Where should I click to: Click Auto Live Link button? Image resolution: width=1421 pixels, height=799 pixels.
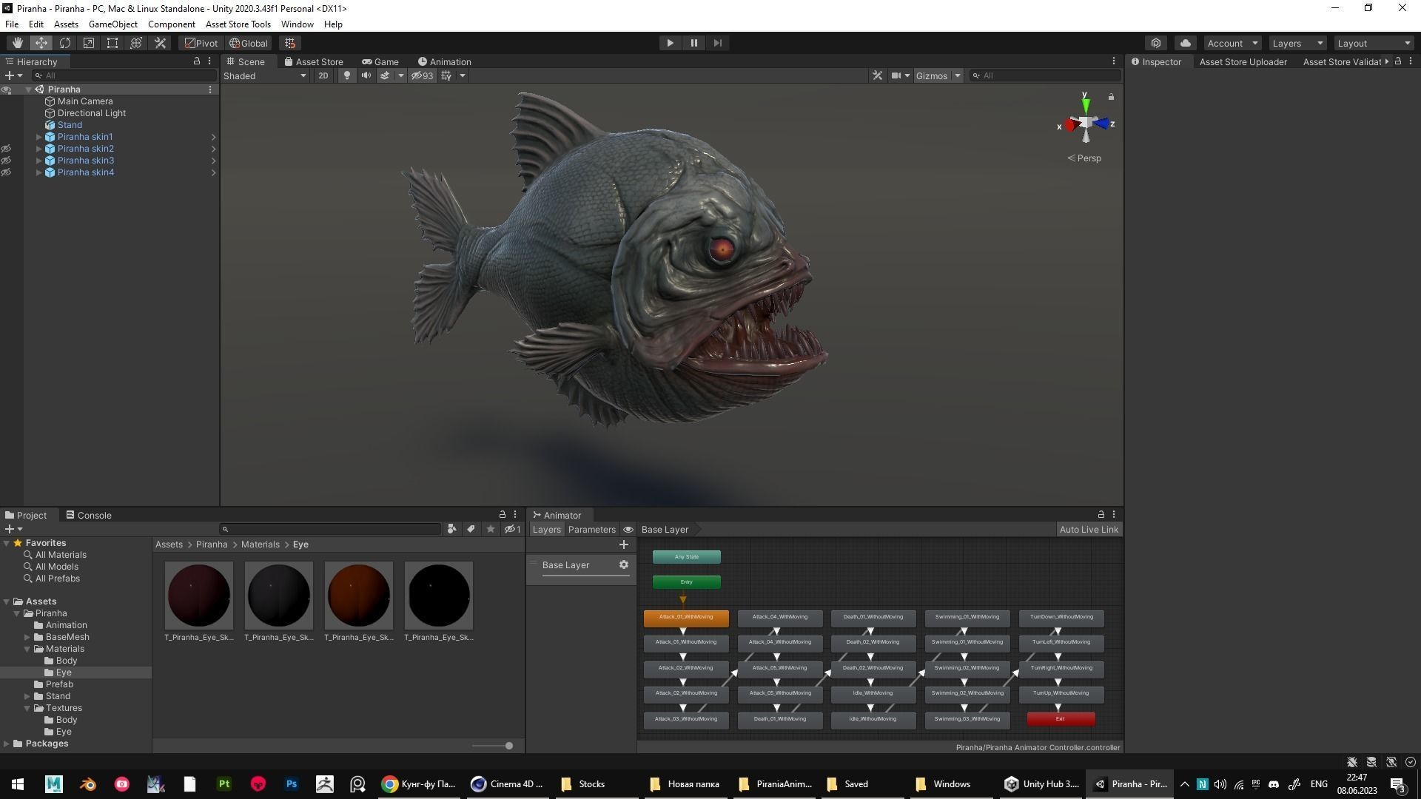point(1089,529)
